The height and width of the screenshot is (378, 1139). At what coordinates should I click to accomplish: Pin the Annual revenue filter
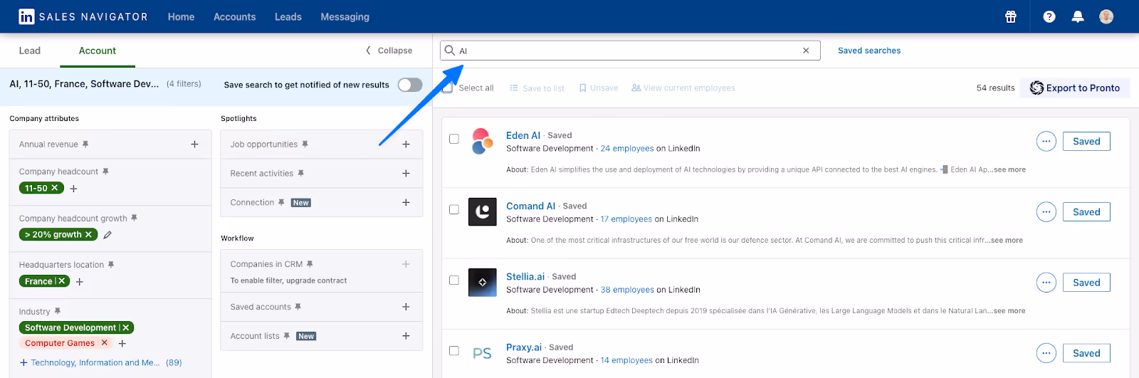point(85,144)
